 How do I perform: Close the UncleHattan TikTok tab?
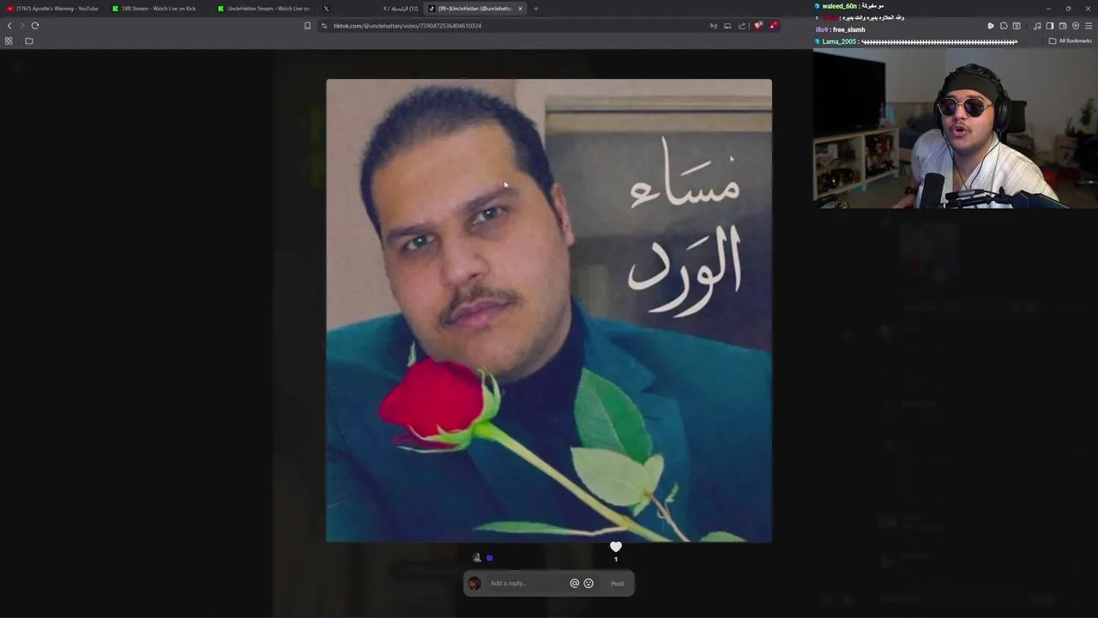(x=520, y=9)
